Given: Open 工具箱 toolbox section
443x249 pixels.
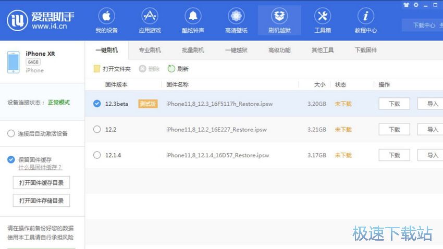Looking at the screenshot, I should pyautogui.click(x=323, y=21).
